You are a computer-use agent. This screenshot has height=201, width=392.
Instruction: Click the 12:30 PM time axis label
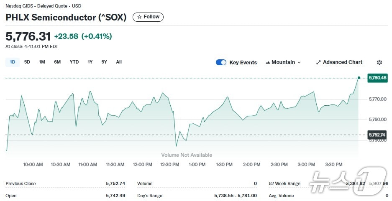[169, 165]
